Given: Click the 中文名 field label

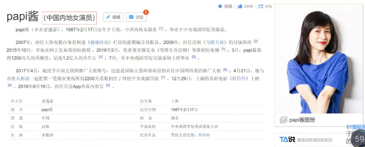Looking at the screenshot, I should 17,101.
